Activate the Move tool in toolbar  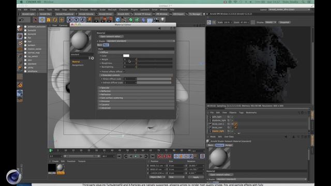(42, 20)
